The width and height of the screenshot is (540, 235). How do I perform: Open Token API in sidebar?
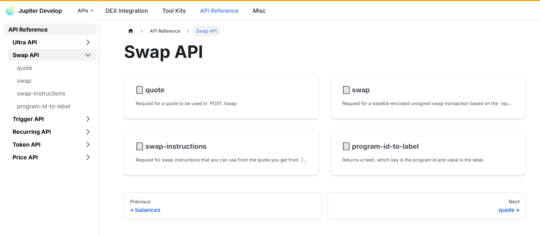click(26, 144)
